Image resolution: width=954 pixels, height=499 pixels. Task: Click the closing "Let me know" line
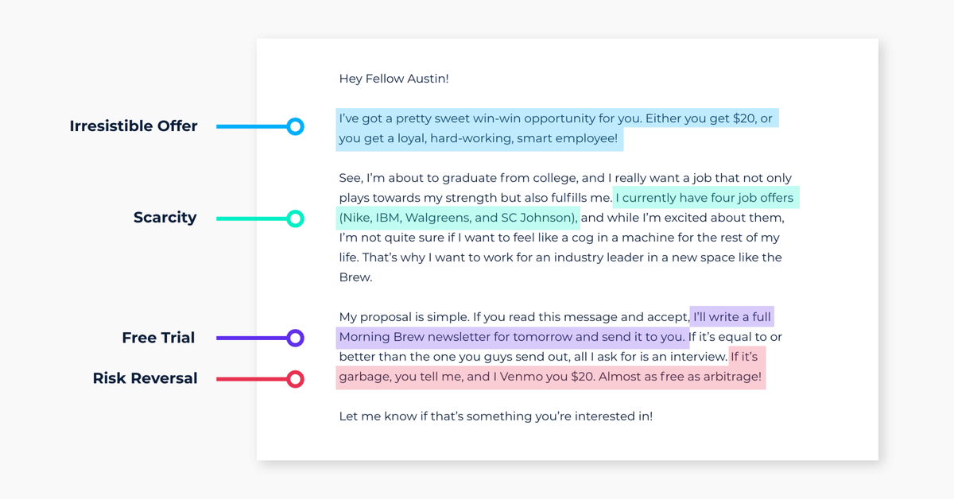(x=495, y=416)
